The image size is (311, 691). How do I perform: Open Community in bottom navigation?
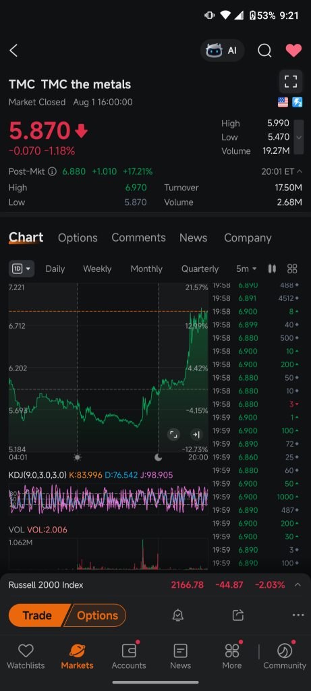(x=285, y=657)
